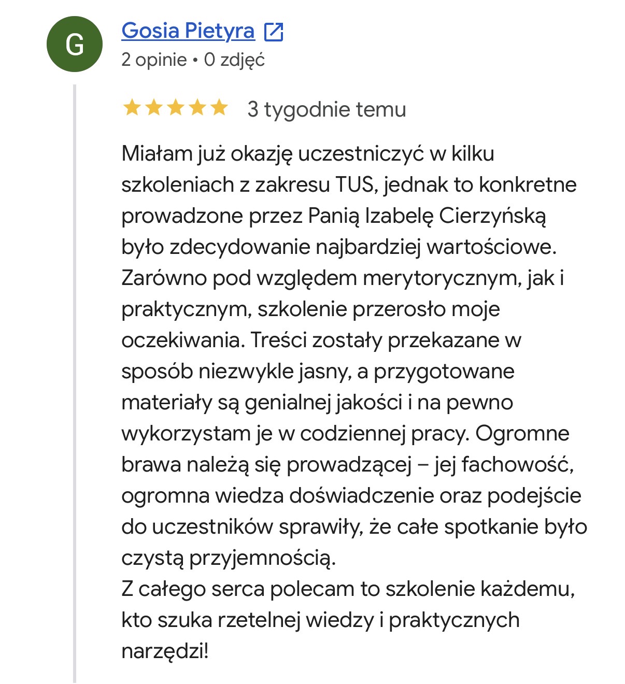Image resolution: width=625 pixels, height=684 pixels.
Task: Click the fourth gold rating star
Action: click(197, 108)
